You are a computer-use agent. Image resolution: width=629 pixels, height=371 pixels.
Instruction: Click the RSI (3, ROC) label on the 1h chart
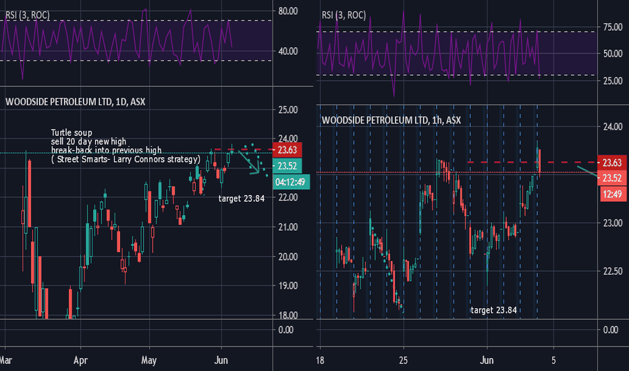pos(344,16)
